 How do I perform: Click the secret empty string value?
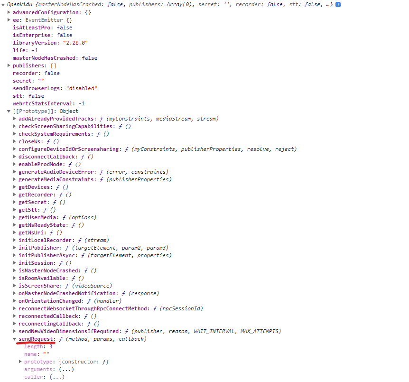(41, 81)
